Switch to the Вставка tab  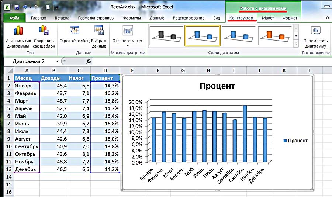(x=62, y=18)
